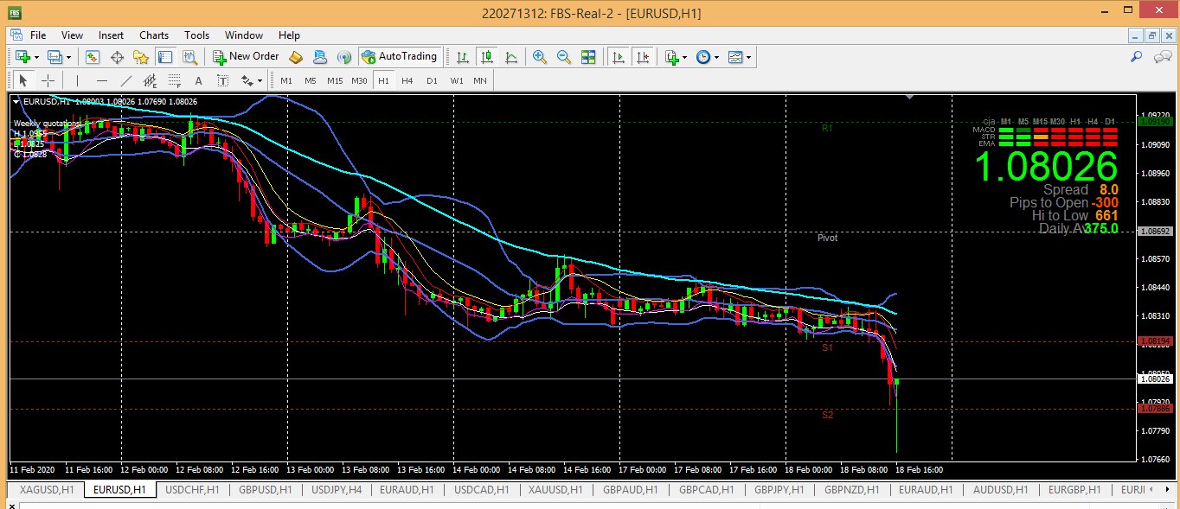Screen dimensions: 1180x509
Task: Toggle the AutoTrading button
Action: 399,57
